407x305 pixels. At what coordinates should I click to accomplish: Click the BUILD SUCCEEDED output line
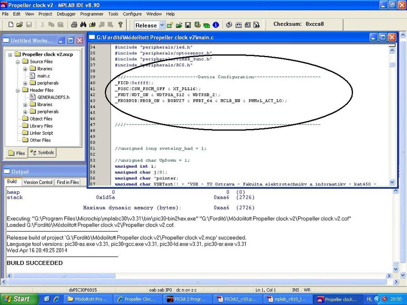tap(35, 263)
